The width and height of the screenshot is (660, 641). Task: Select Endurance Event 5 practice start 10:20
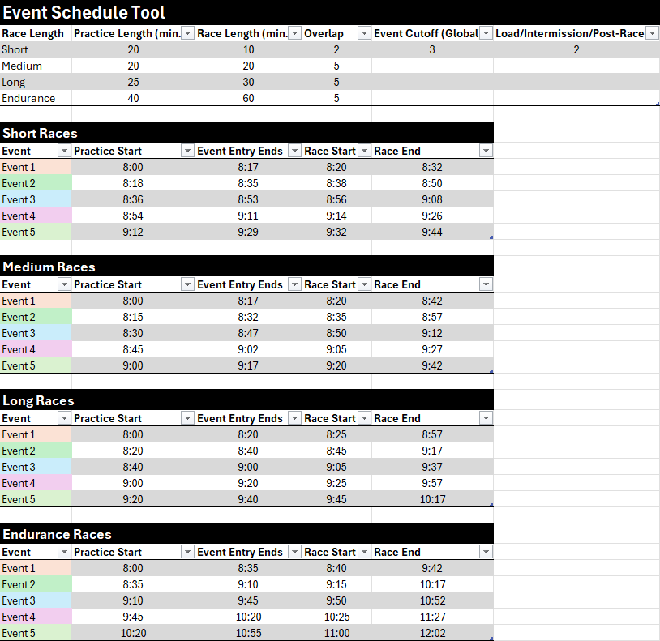click(134, 633)
